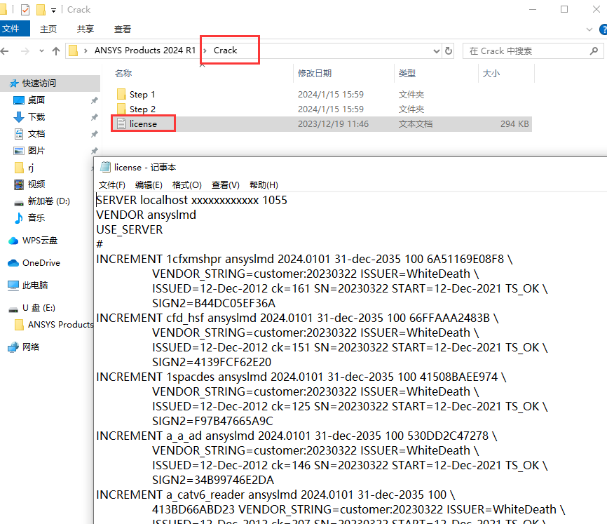Viewport: 607px width, 524px height.
Task: Unpin 图片 using its pin icon
Action: click(x=94, y=151)
